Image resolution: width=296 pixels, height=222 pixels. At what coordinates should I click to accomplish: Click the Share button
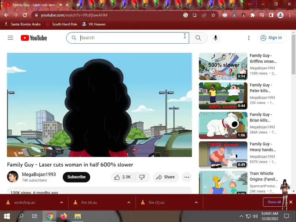(166, 177)
